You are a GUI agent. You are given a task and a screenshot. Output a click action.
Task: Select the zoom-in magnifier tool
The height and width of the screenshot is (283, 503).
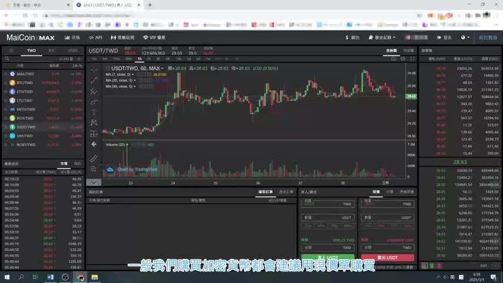94,169
